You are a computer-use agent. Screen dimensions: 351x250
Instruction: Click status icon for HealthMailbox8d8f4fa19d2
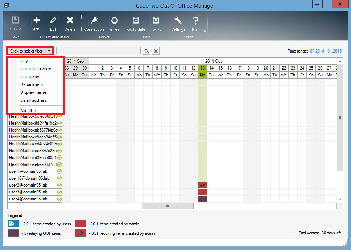tap(59, 123)
